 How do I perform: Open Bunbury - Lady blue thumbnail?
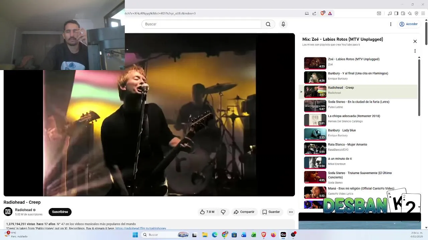click(x=315, y=134)
